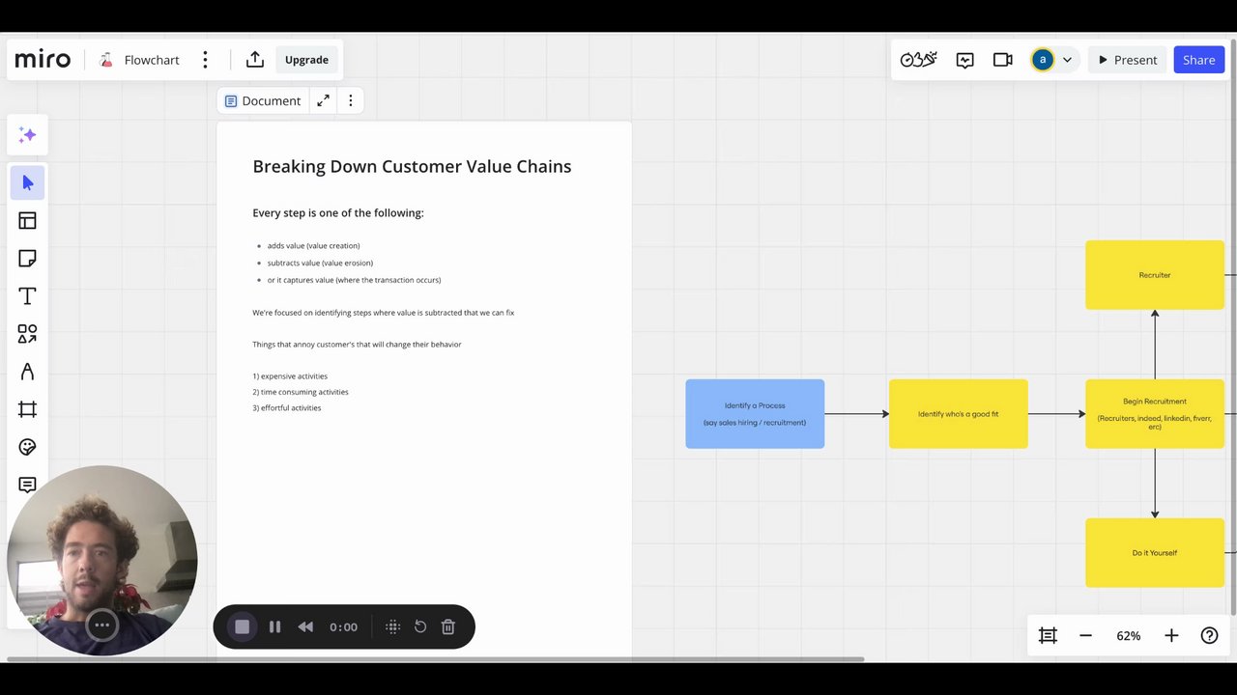This screenshot has height=695, width=1237.
Task: Expand the document to full view
Action: [323, 100]
